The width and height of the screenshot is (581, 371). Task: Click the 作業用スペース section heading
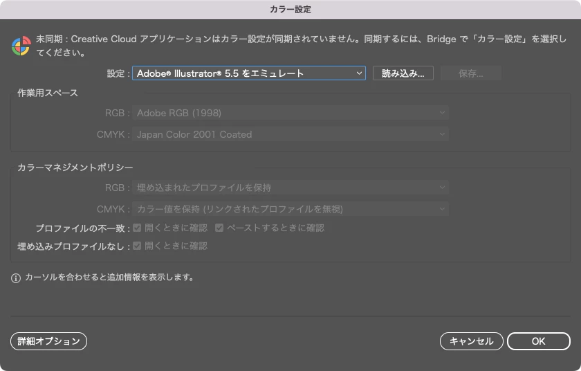[48, 93]
